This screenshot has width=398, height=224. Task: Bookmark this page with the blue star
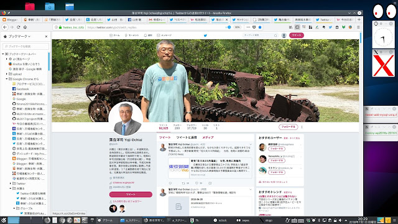260,27
